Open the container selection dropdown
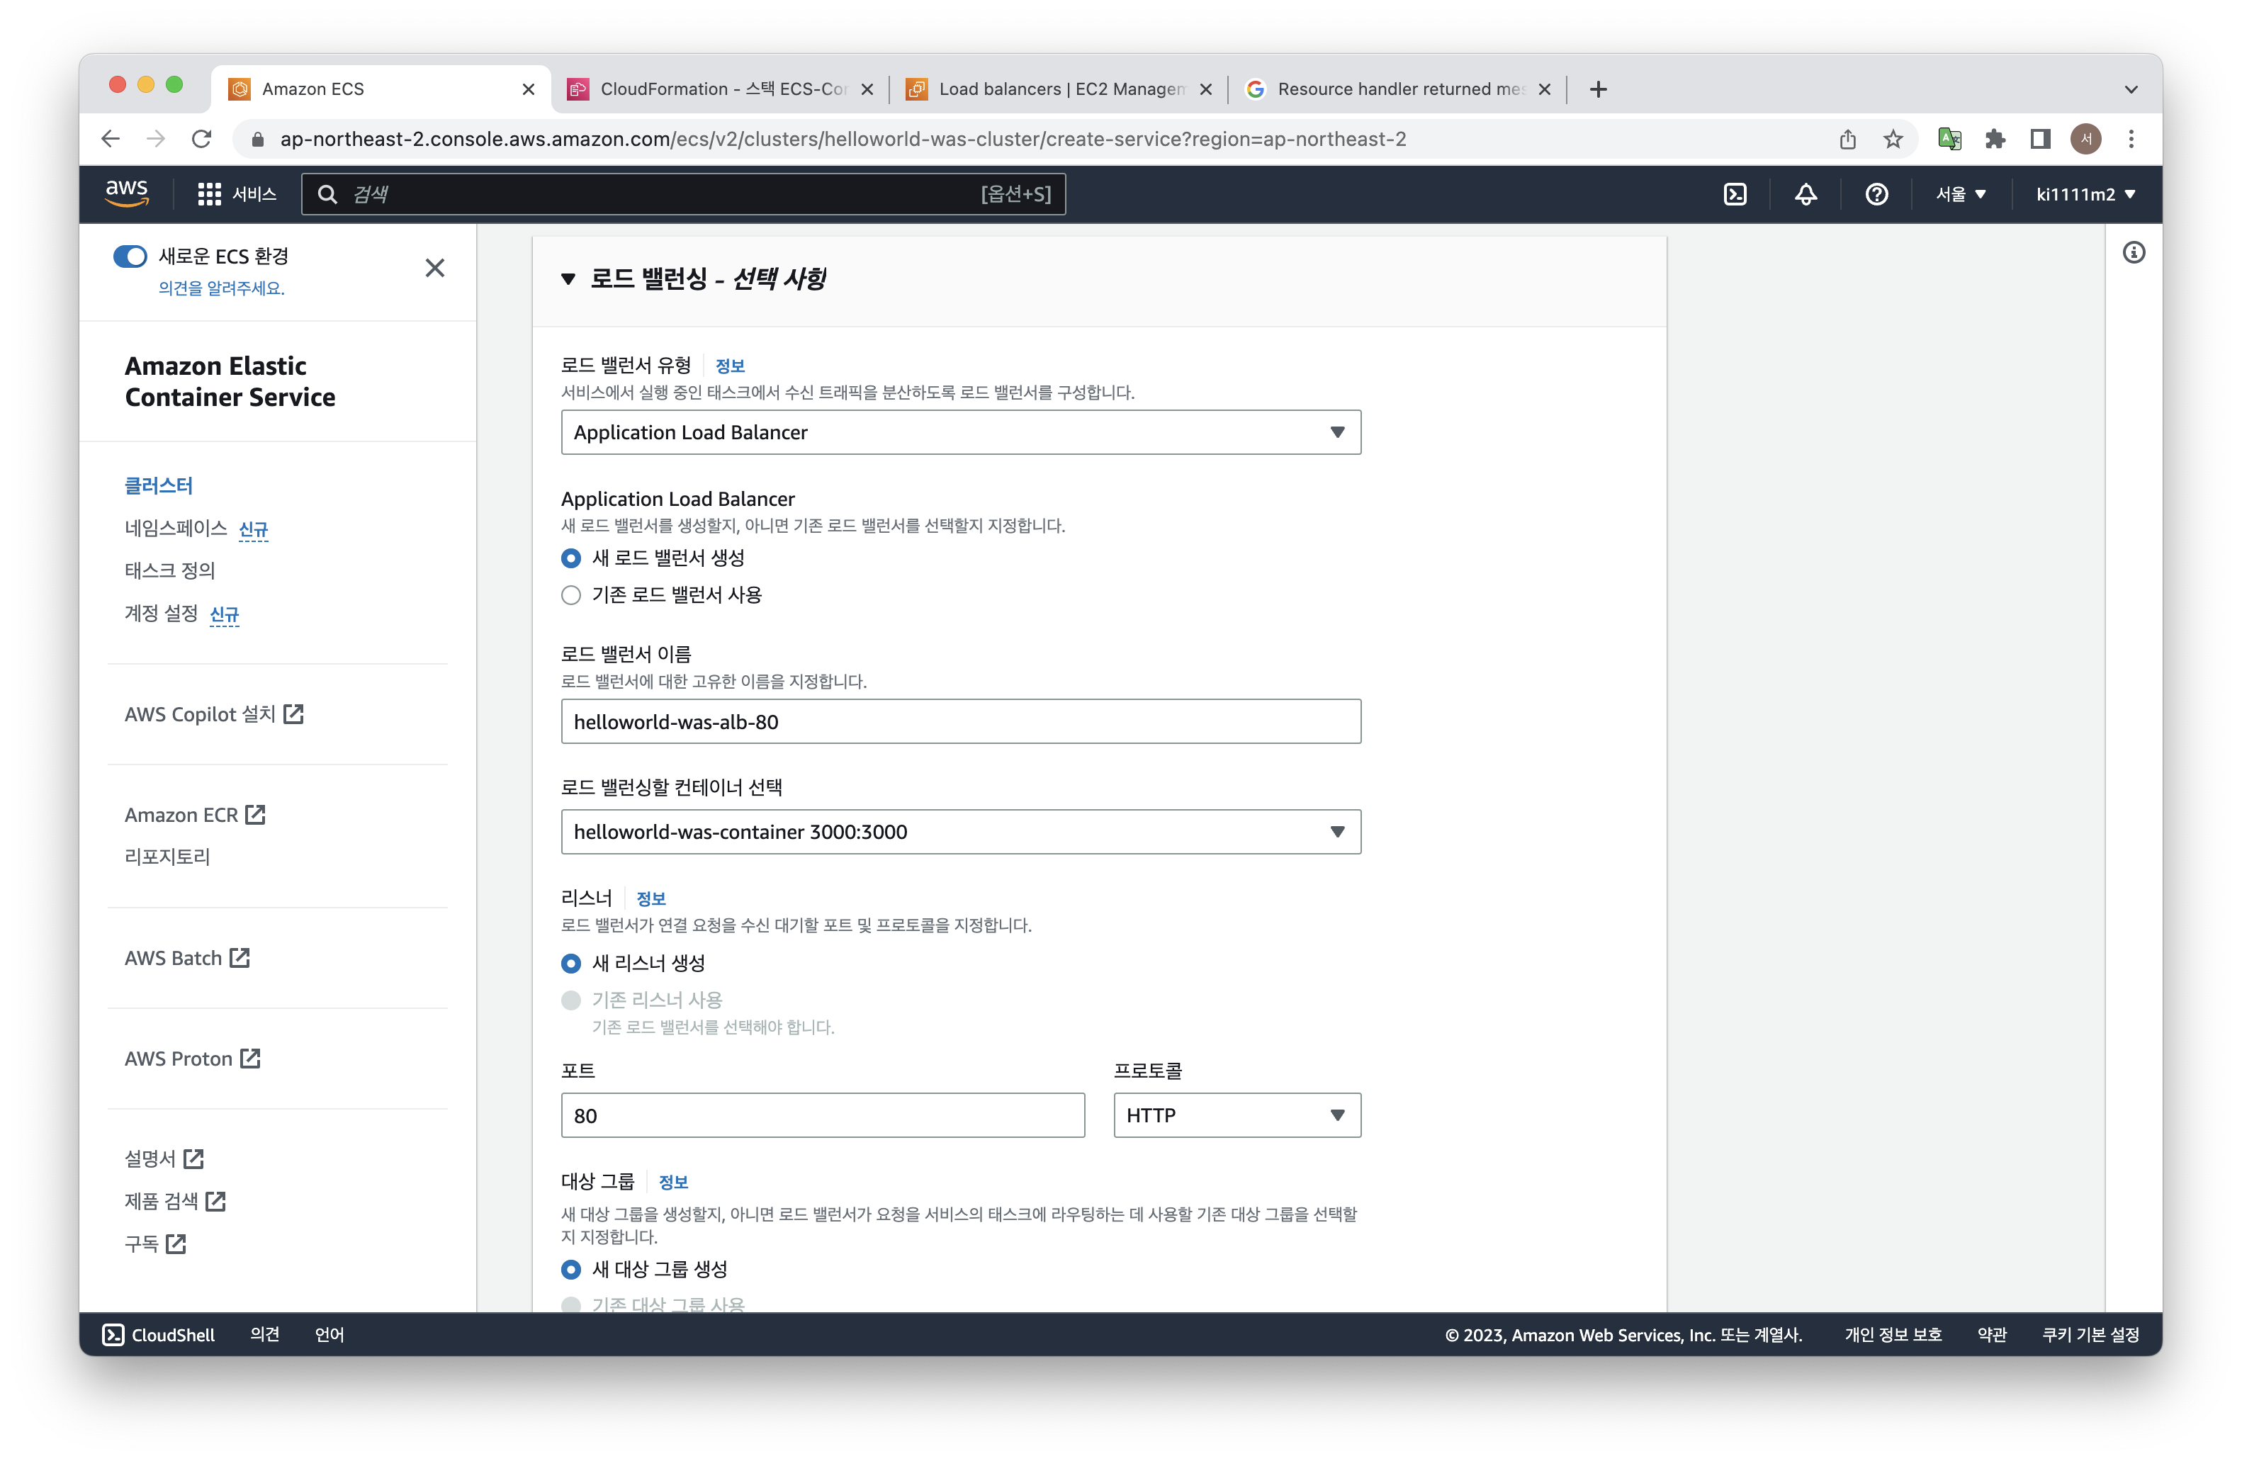 tap(960, 832)
